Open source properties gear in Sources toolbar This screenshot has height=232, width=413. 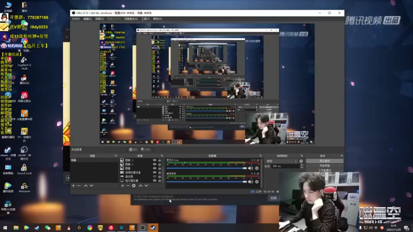134,186
